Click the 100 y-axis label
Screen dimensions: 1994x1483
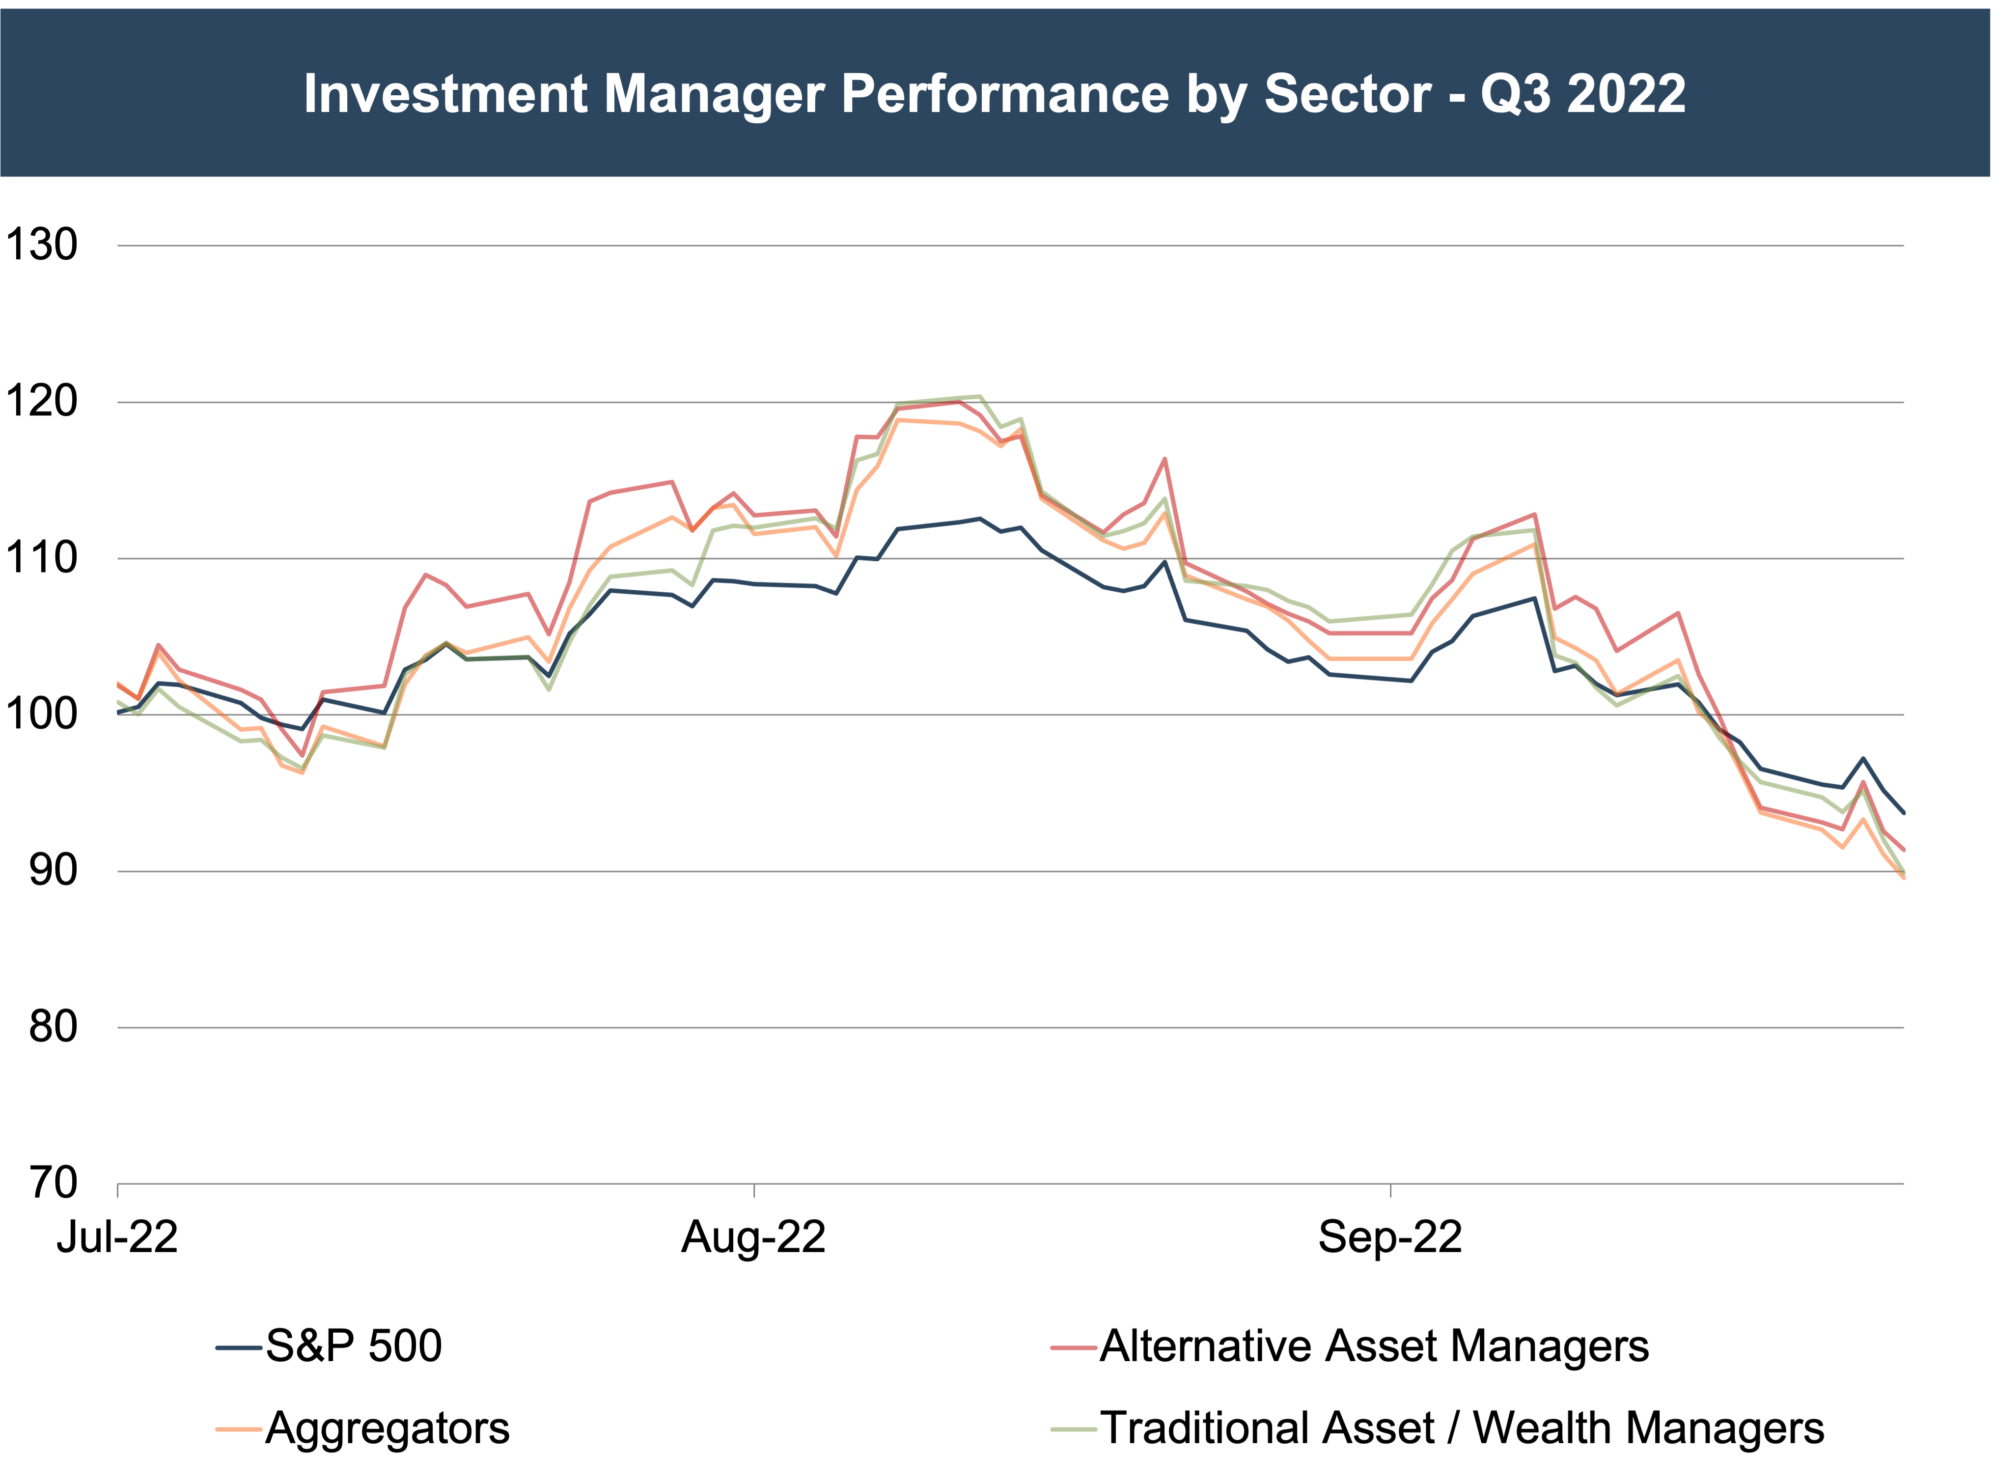coord(42,714)
